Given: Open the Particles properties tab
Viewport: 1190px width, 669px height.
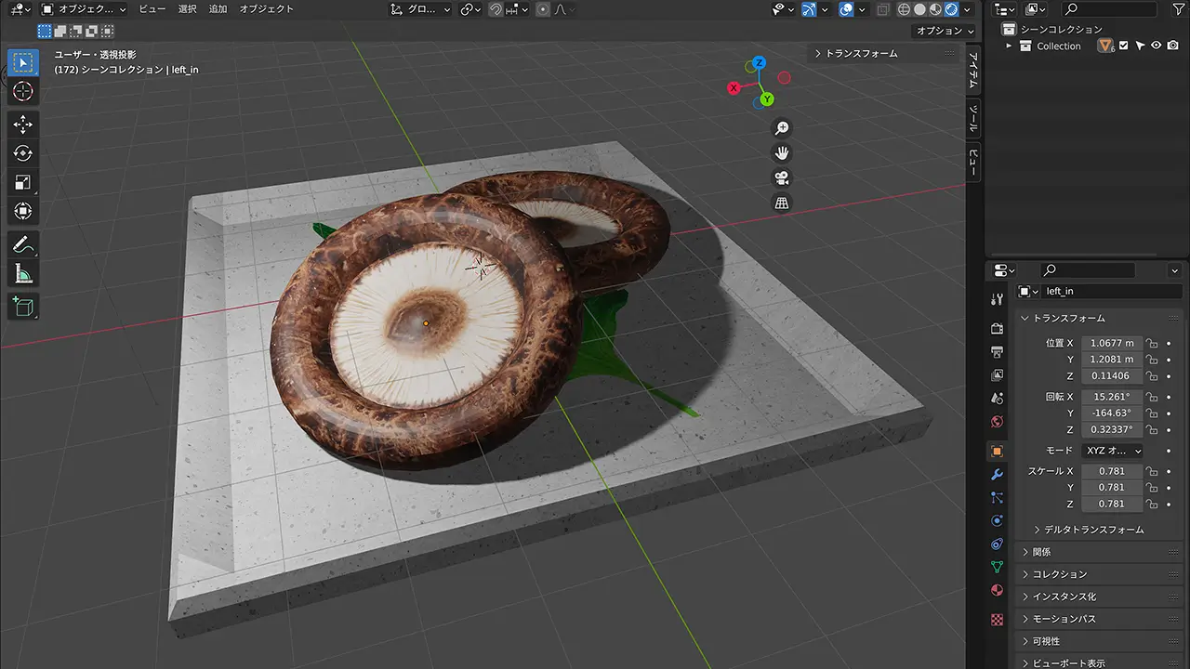Looking at the screenshot, I should coord(997,497).
